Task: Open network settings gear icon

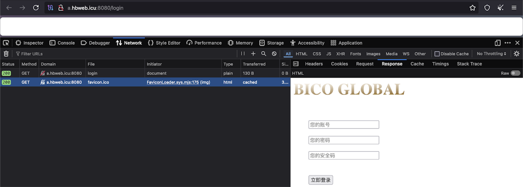Action: coord(517,54)
